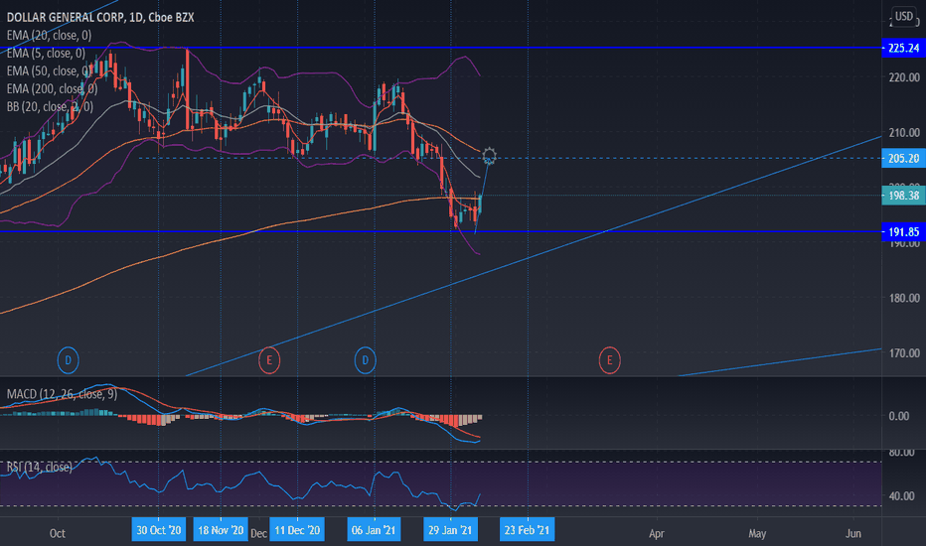Open the USD currency selector

pyautogui.click(x=903, y=17)
